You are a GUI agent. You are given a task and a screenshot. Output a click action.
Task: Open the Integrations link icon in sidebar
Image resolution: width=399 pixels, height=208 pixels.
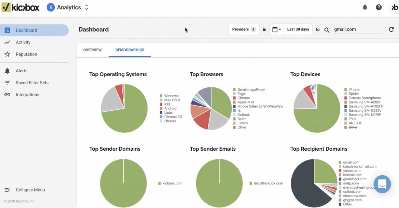pyautogui.click(x=7, y=95)
